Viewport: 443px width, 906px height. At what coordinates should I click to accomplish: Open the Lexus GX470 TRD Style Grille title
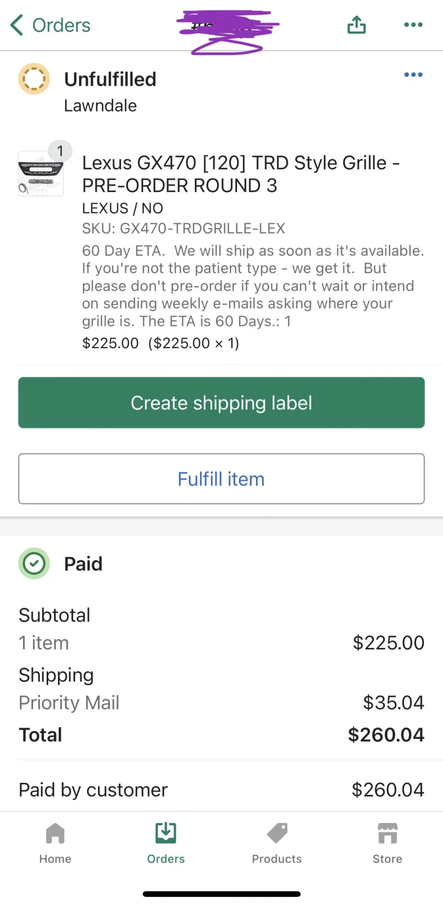[x=241, y=174]
